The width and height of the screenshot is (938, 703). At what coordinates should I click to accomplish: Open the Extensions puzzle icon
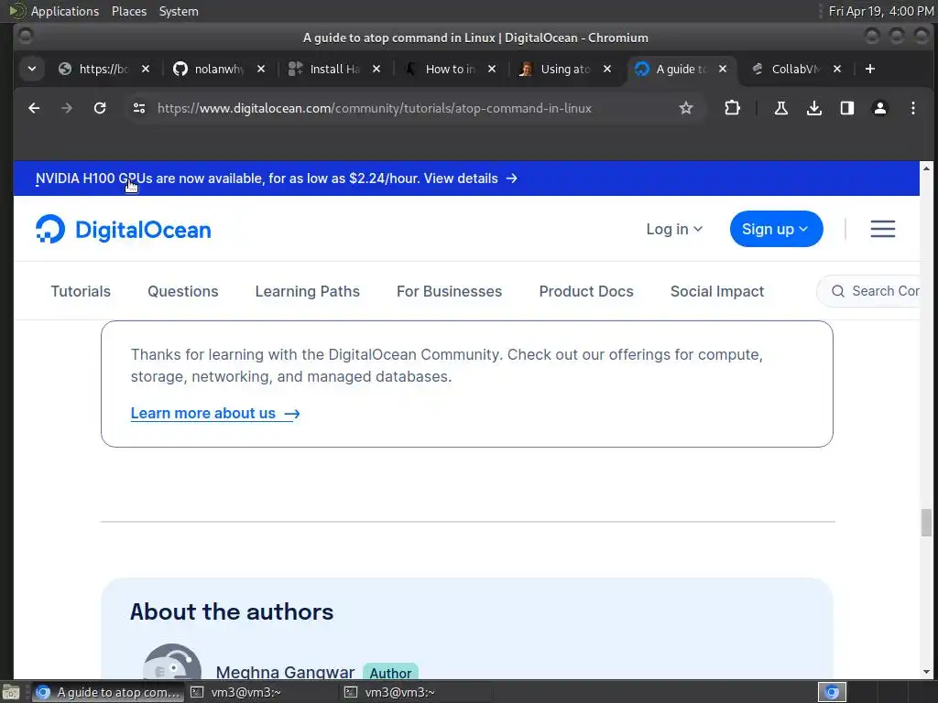pos(732,108)
